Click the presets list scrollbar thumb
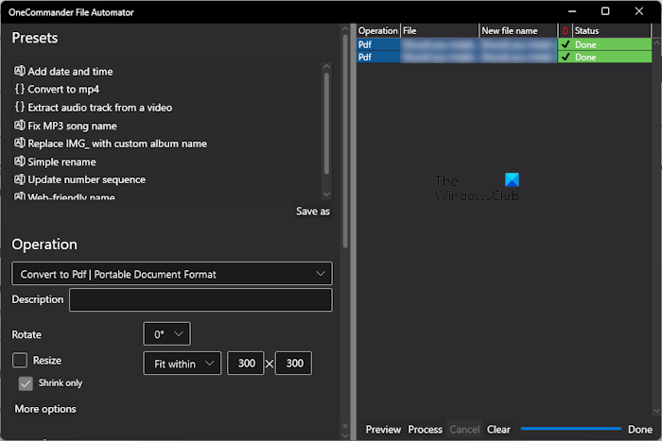The height and width of the screenshot is (441, 662). (x=326, y=123)
